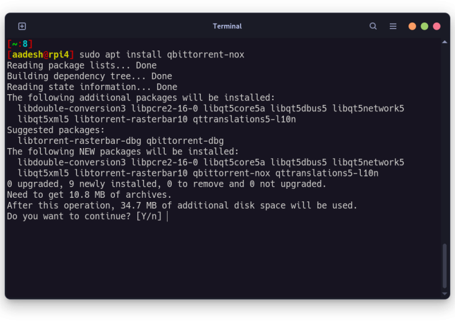Click the 'Reading package lists... Done' line
Viewport: 455px width, 321px height.
[82, 66]
